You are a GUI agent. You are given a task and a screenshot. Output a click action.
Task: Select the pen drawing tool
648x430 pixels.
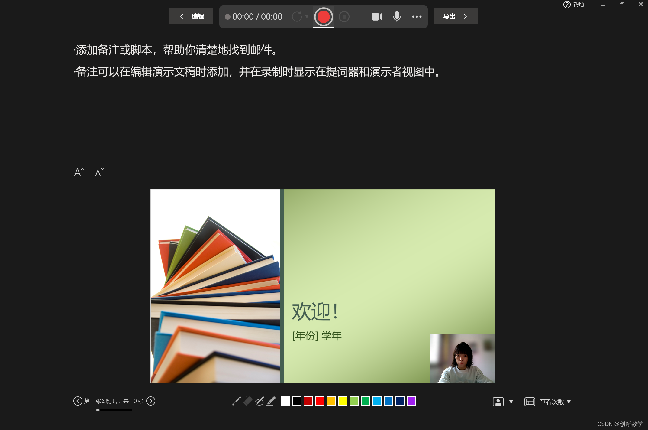click(x=260, y=401)
